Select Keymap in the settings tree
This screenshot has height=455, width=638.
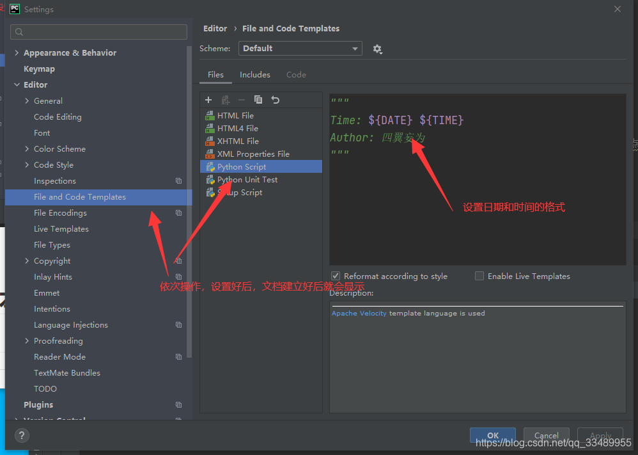[39, 69]
